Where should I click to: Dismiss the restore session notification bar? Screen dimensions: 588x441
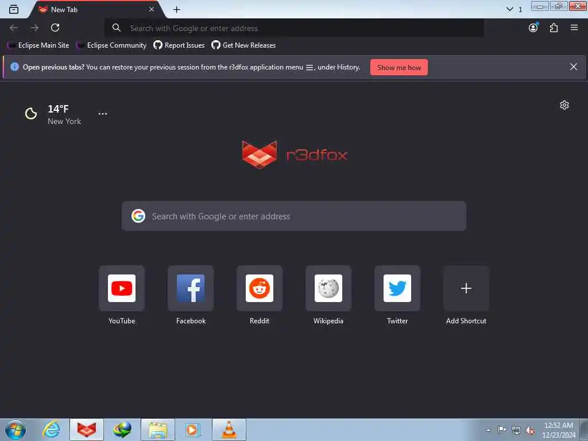point(574,67)
